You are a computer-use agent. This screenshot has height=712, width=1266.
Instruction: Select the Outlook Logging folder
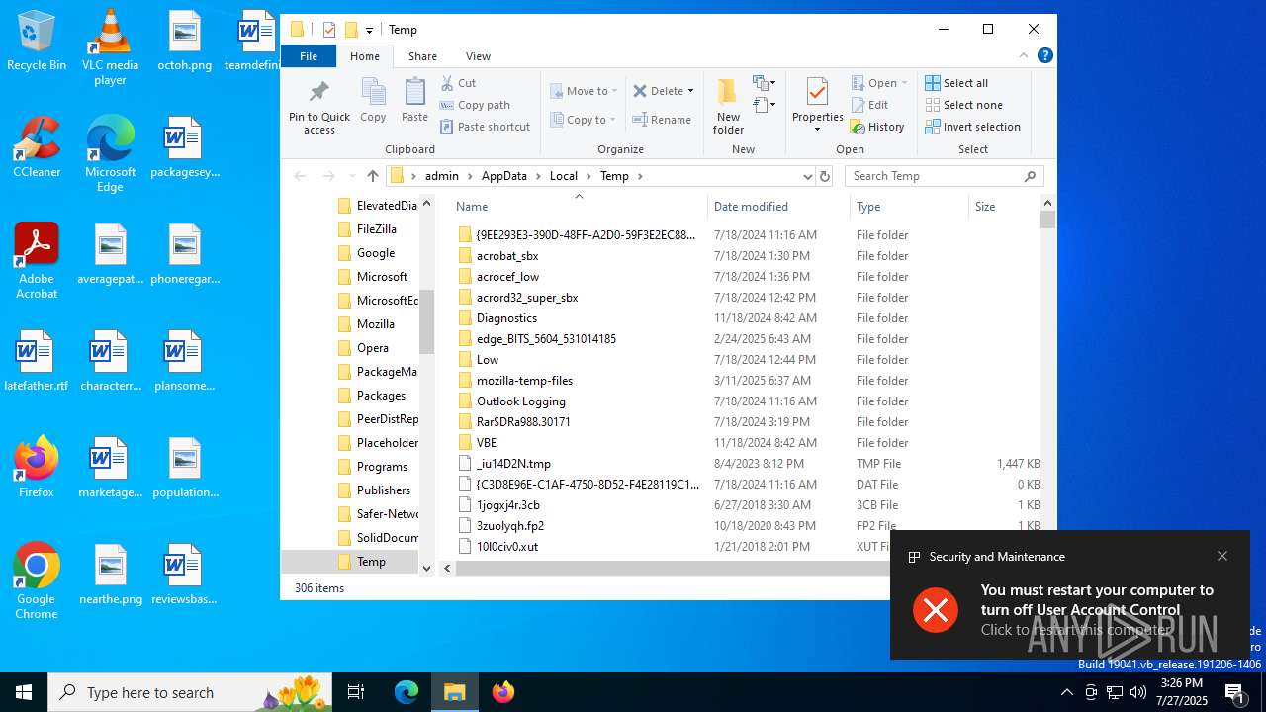[521, 401]
